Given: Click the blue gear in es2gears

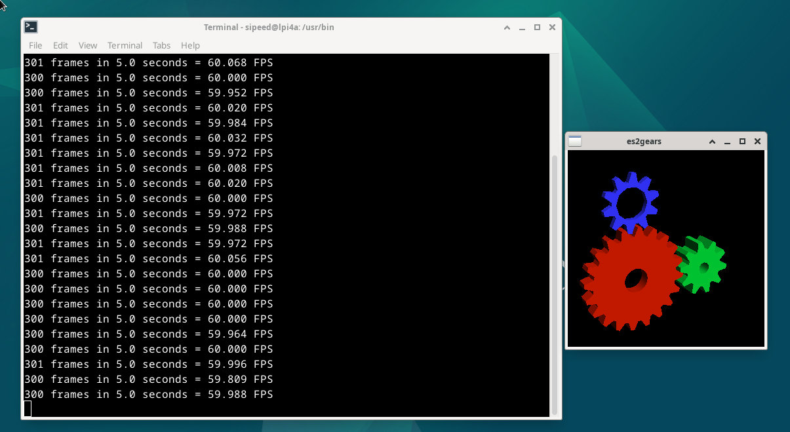Looking at the screenshot, I should [x=630, y=203].
